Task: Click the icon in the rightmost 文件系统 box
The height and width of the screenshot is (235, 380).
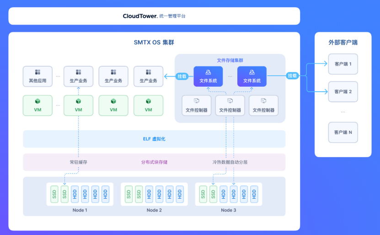Action: coord(252,72)
